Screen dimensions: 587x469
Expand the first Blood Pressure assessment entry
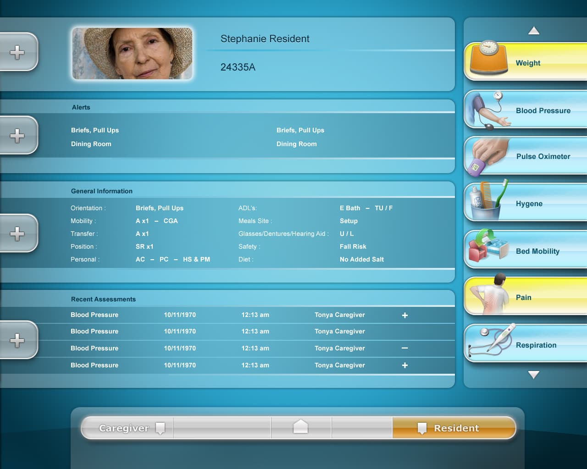(x=404, y=315)
